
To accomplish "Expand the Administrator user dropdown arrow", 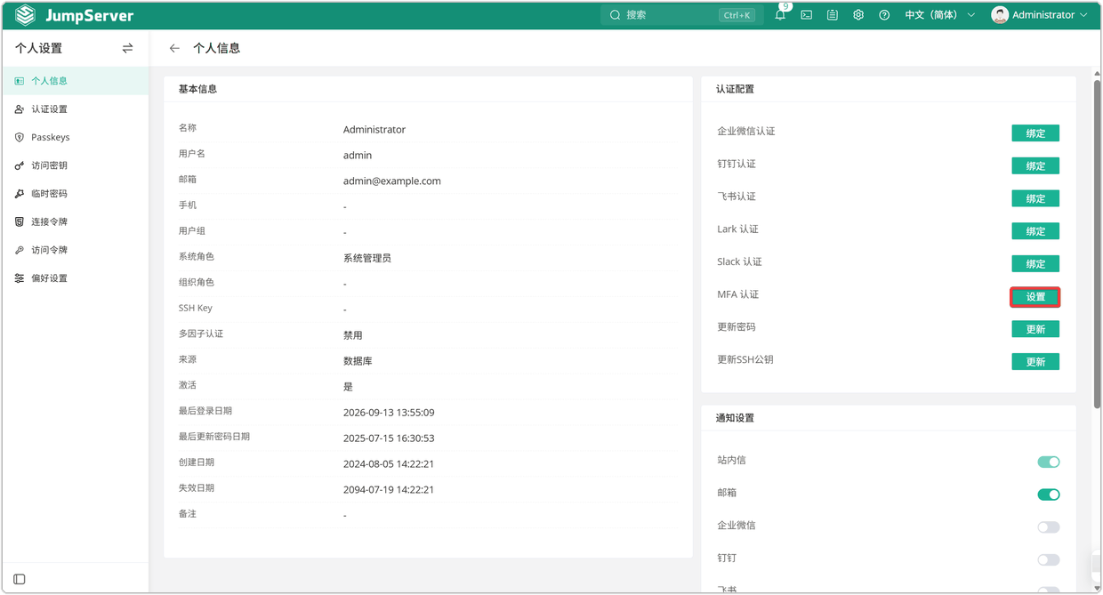I will coord(1083,15).
